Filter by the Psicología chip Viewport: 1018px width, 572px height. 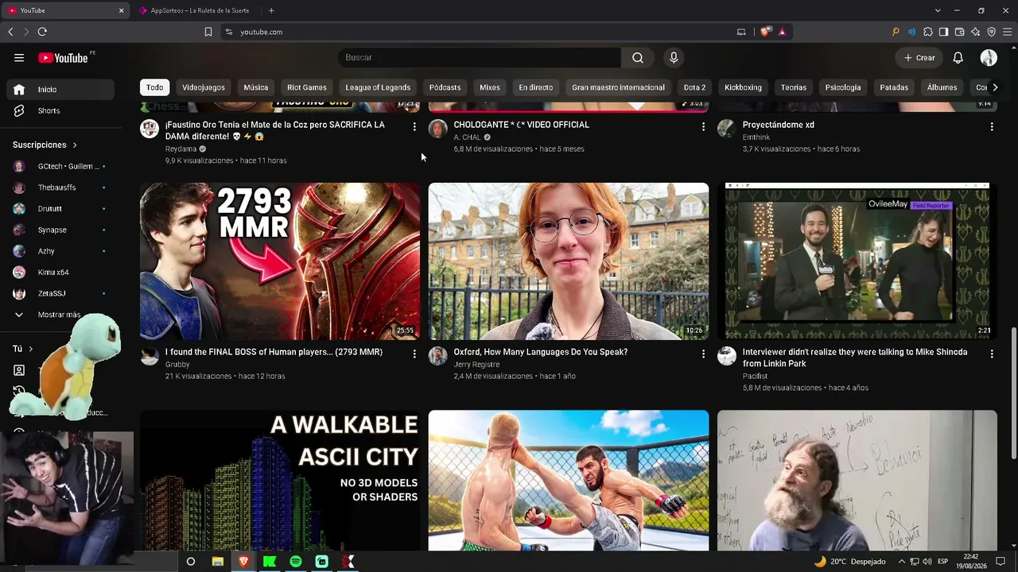tap(843, 87)
